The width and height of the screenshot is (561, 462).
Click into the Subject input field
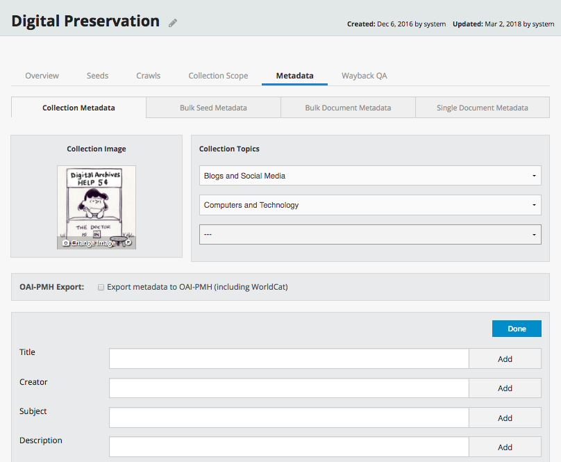click(289, 418)
